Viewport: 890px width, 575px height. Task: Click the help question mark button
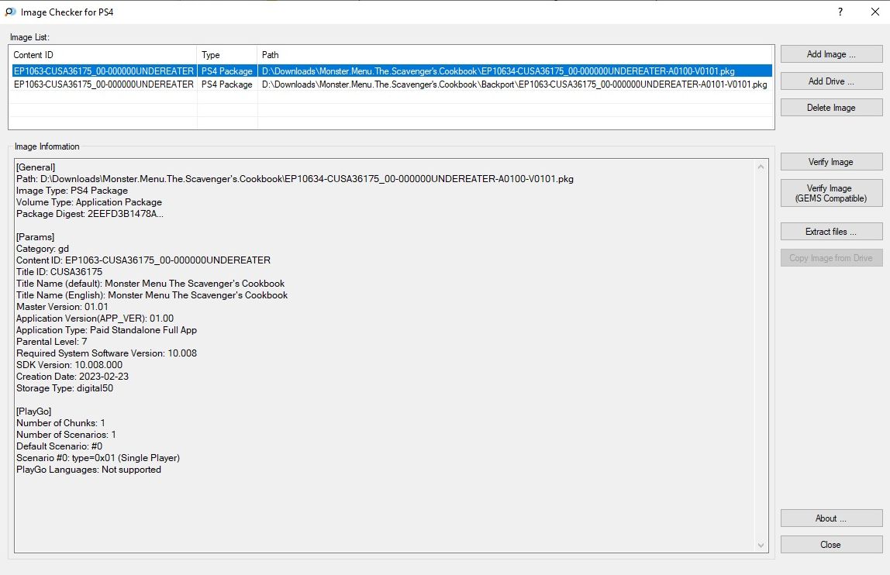pyautogui.click(x=840, y=12)
